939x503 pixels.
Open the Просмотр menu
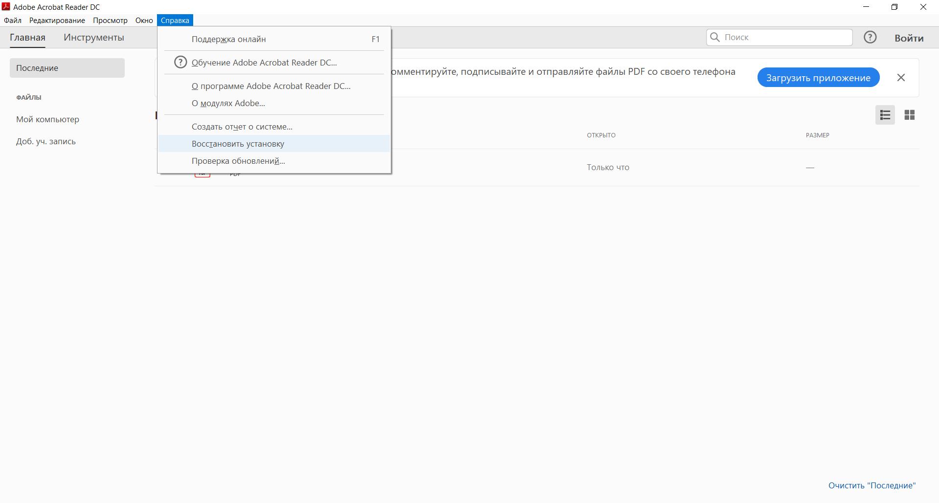(110, 21)
